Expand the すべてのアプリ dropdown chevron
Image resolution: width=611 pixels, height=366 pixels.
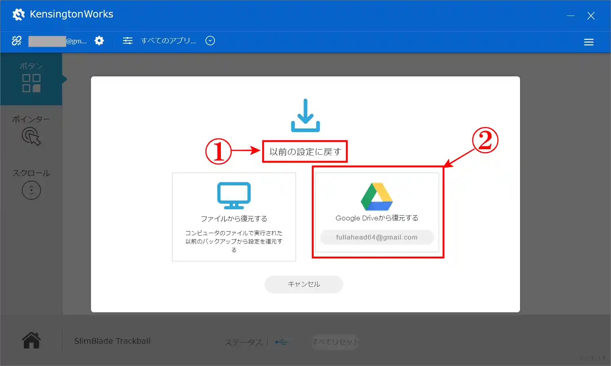click(210, 41)
